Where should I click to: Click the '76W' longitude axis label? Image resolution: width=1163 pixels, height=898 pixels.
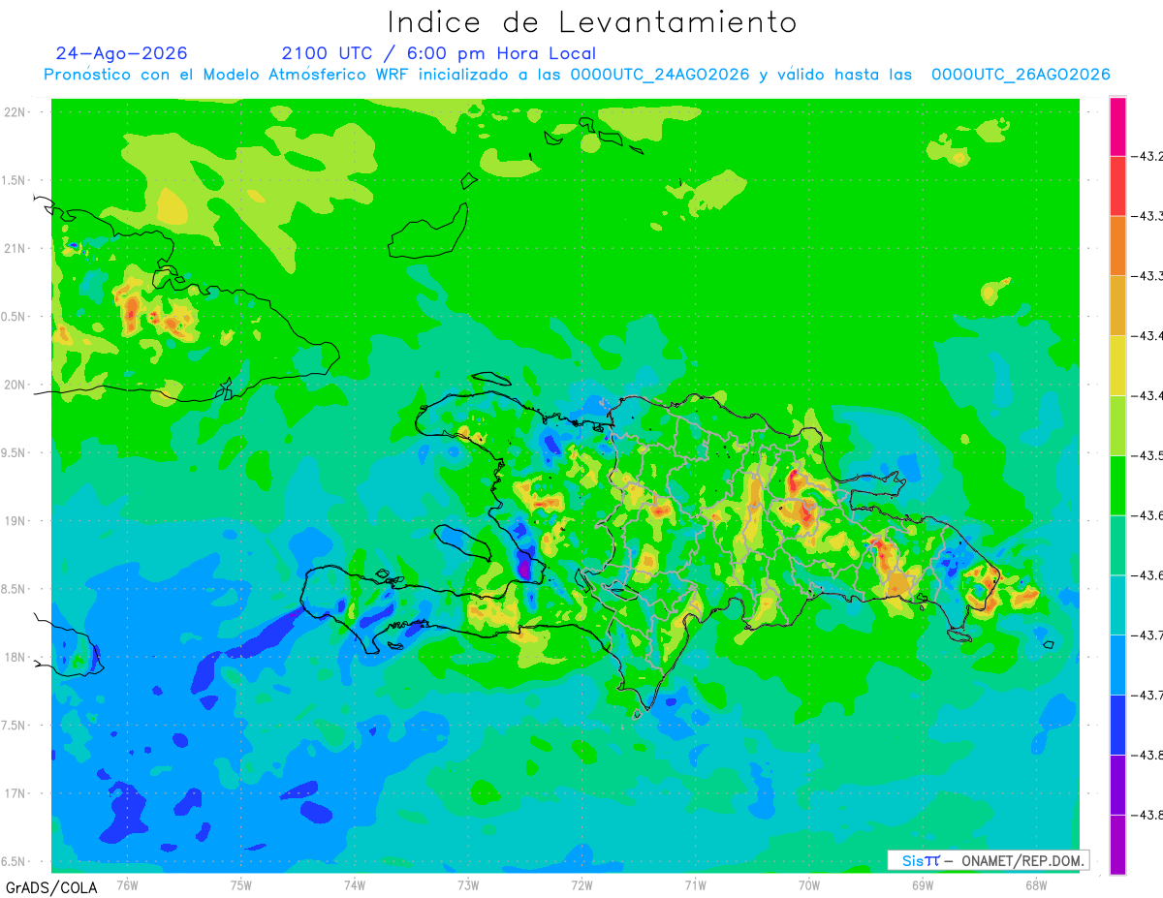click(x=127, y=884)
